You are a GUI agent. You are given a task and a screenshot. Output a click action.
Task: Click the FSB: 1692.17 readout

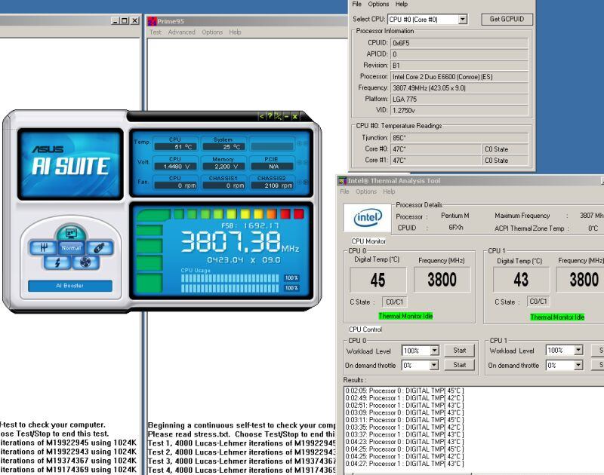coord(250,225)
